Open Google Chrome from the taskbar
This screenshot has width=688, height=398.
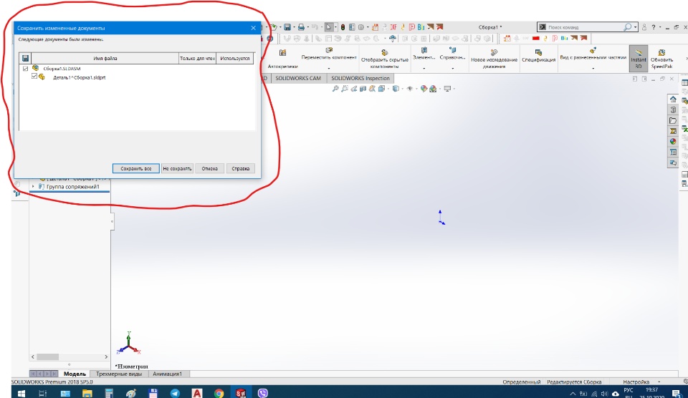[219, 393]
